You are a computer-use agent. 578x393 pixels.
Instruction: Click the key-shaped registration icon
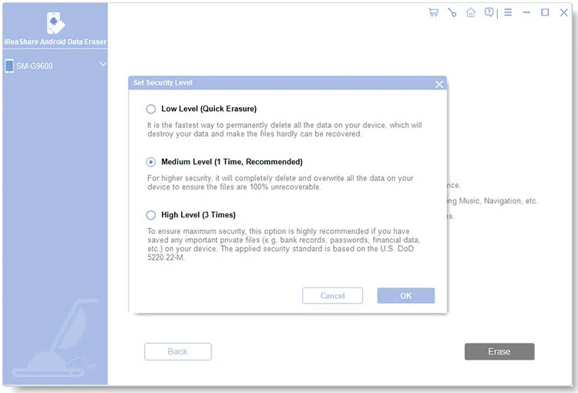(452, 12)
